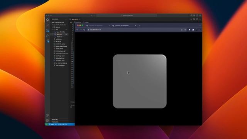Click the browser side panel icon
247x139 pixels.
point(193,30)
